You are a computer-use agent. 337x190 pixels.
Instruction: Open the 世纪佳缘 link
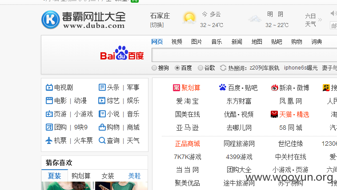click(x=291, y=143)
